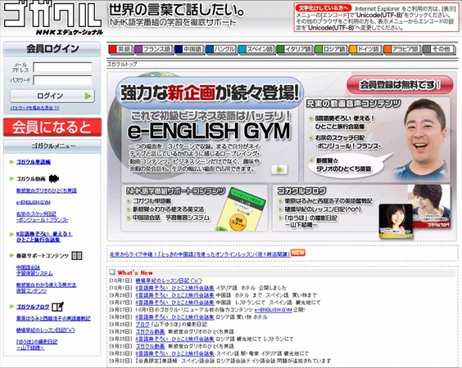Open the ブログ link in 9月26日 news
Viewport: 462px width, 368px height.
coord(143,325)
